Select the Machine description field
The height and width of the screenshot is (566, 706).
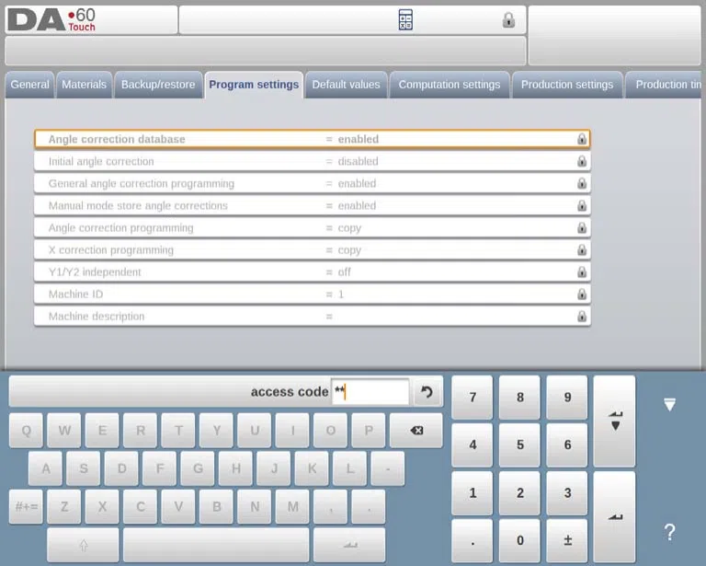point(313,316)
